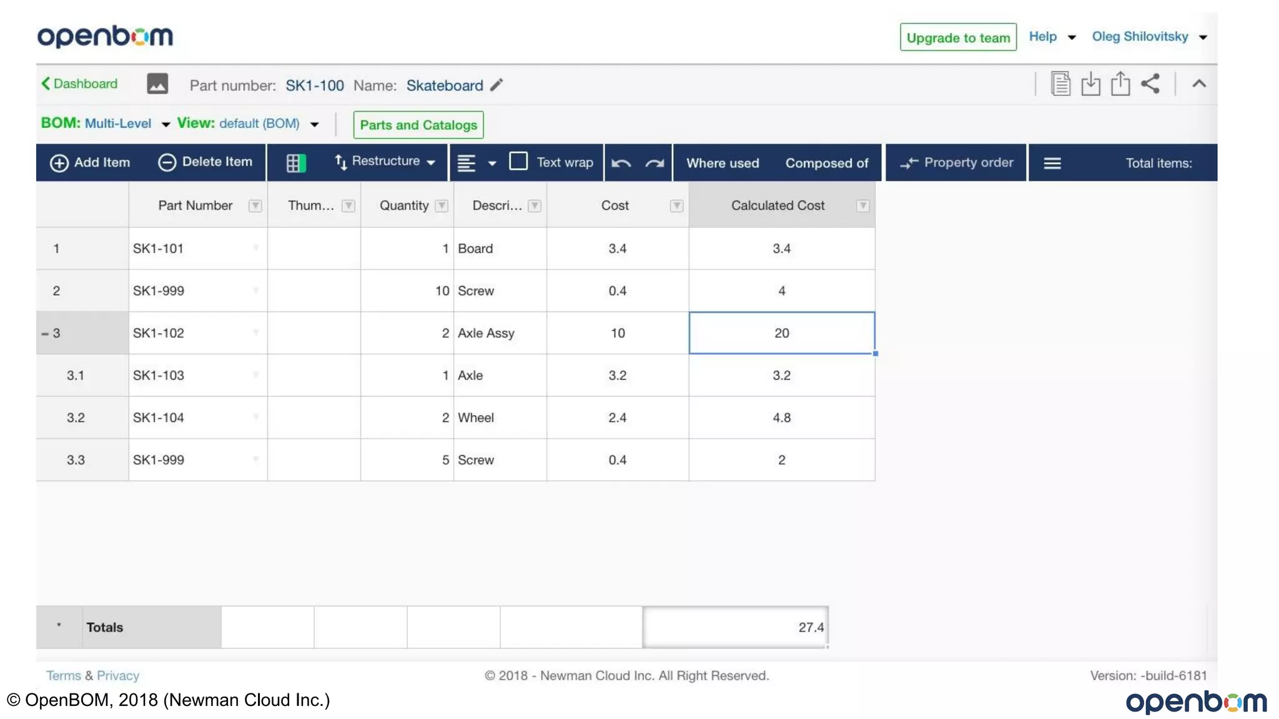Click the redo arrow icon
1279x719 pixels.
coord(654,164)
